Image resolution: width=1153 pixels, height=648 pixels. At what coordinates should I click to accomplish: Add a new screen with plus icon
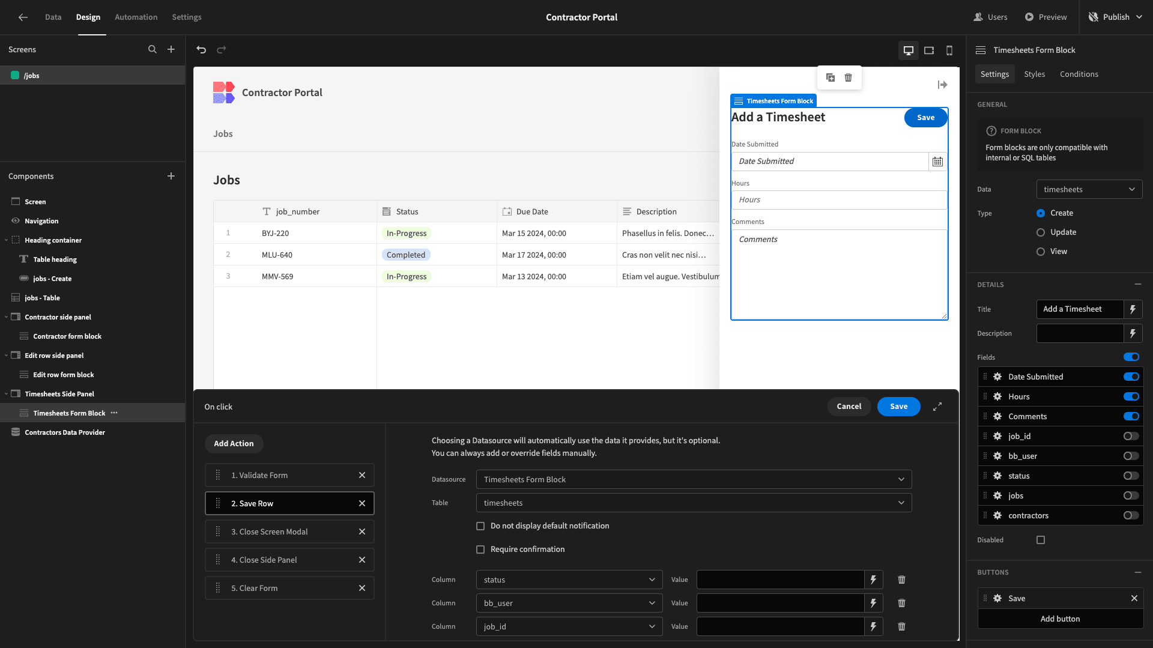[171, 49]
